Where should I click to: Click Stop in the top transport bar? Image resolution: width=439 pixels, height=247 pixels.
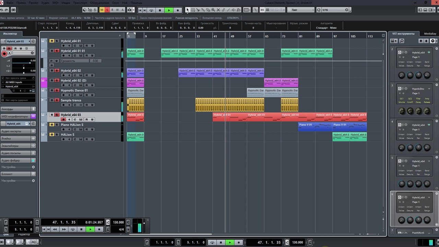click(x=160, y=10)
